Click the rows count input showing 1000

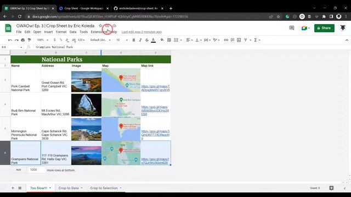pos(37,170)
